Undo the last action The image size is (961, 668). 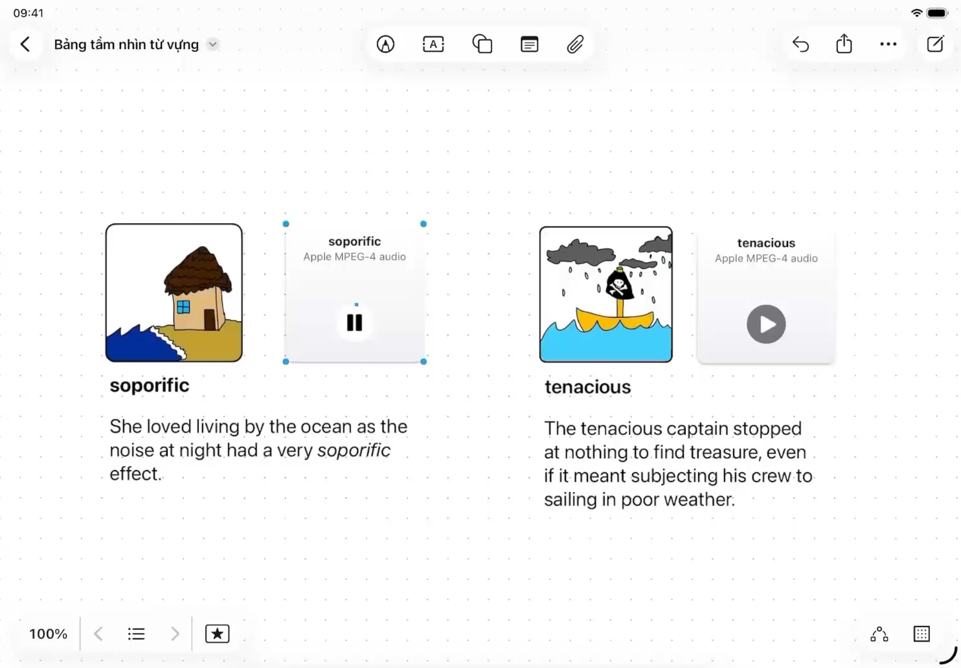click(800, 44)
